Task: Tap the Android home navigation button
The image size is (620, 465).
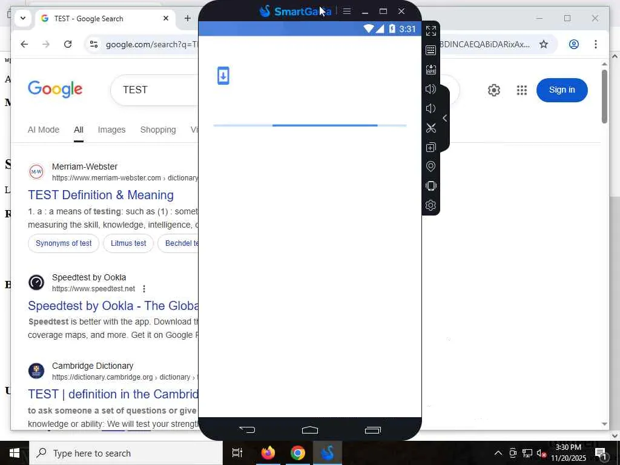Action: [x=309, y=430]
